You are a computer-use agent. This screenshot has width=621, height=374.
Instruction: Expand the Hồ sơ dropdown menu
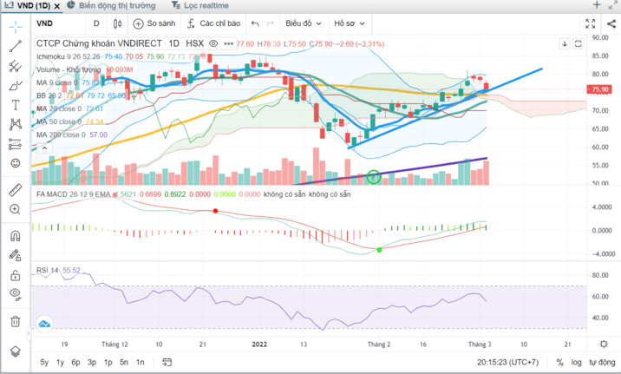350,23
